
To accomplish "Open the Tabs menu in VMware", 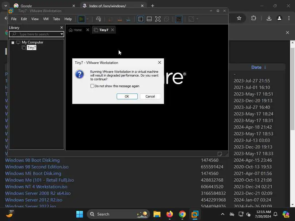I will 56,19.
